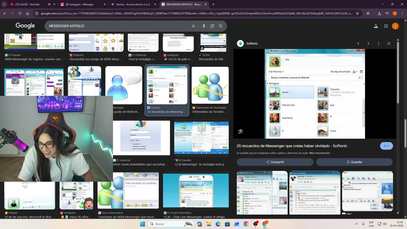
Task: Start a voice search with the microphone
Action: click(204, 26)
